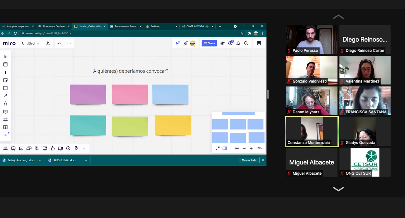This screenshot has height=218, width=405.
Task: Open the help question mark icon
Action: click(231, 43)
